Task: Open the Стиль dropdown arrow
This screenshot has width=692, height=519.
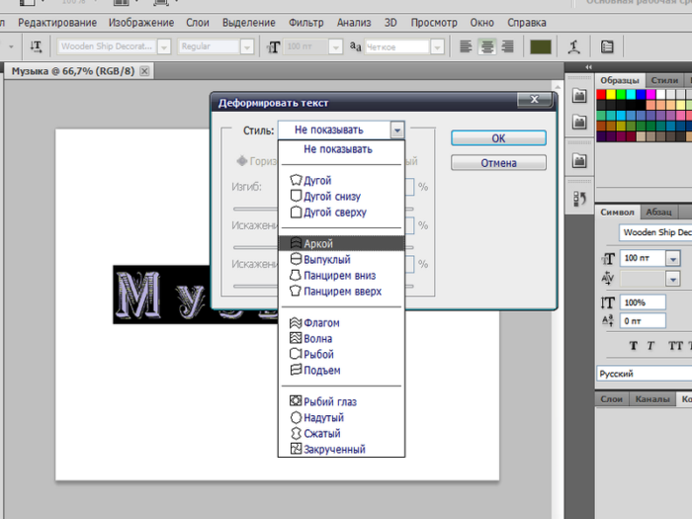Action: [396, 130]
